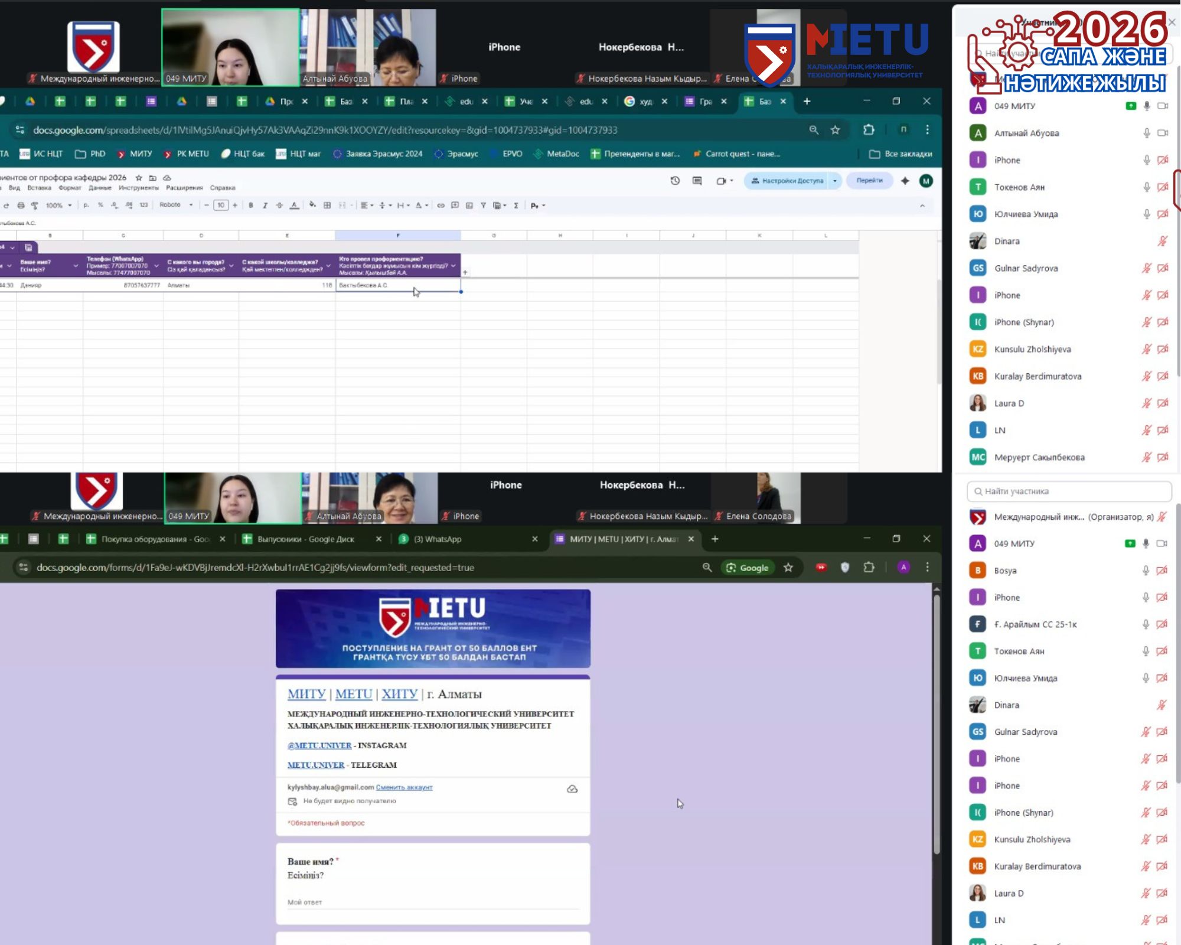1181x945 pixels.
Task: Click the create filter icon
Action: coord(483,206)
